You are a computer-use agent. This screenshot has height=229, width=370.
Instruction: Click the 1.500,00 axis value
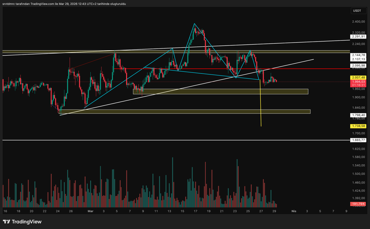pyautogui.click(x=359, y=174)
